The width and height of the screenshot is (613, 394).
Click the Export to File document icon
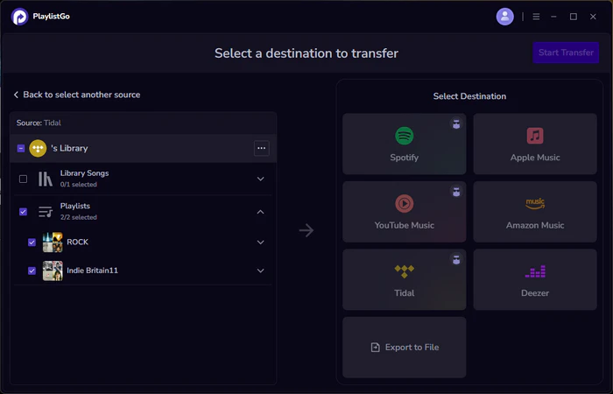click(375, 347)
